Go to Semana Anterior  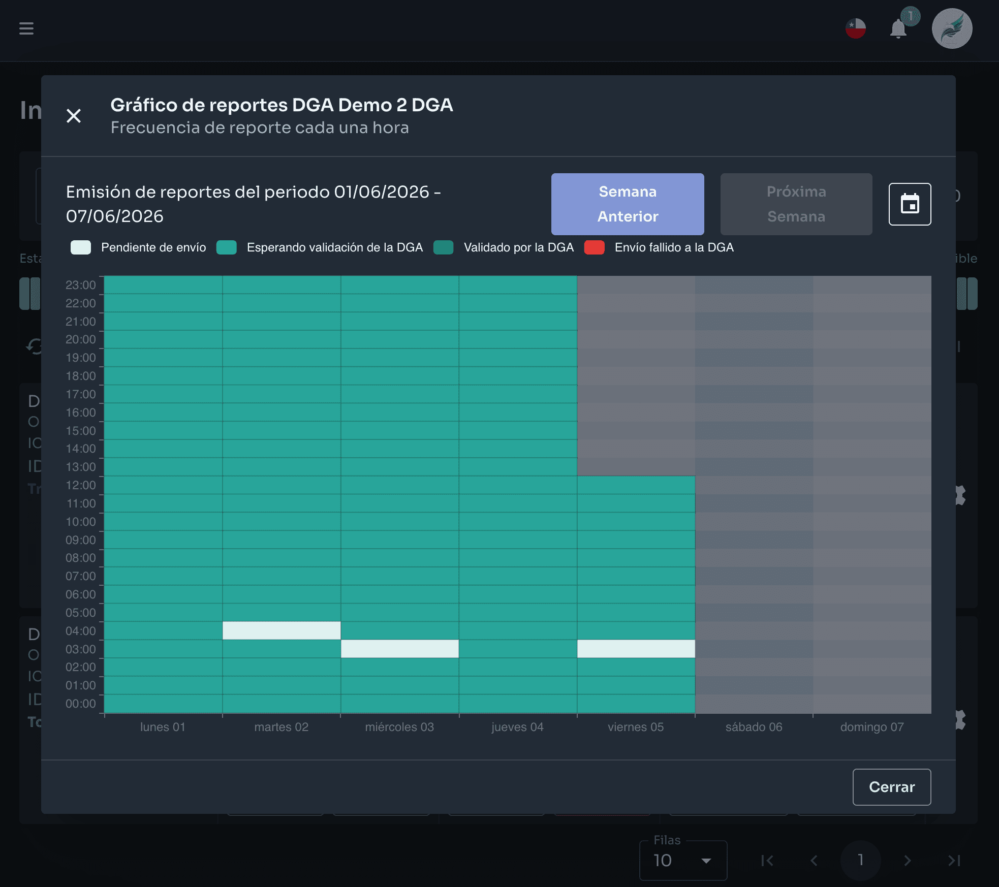click(628, 204)
